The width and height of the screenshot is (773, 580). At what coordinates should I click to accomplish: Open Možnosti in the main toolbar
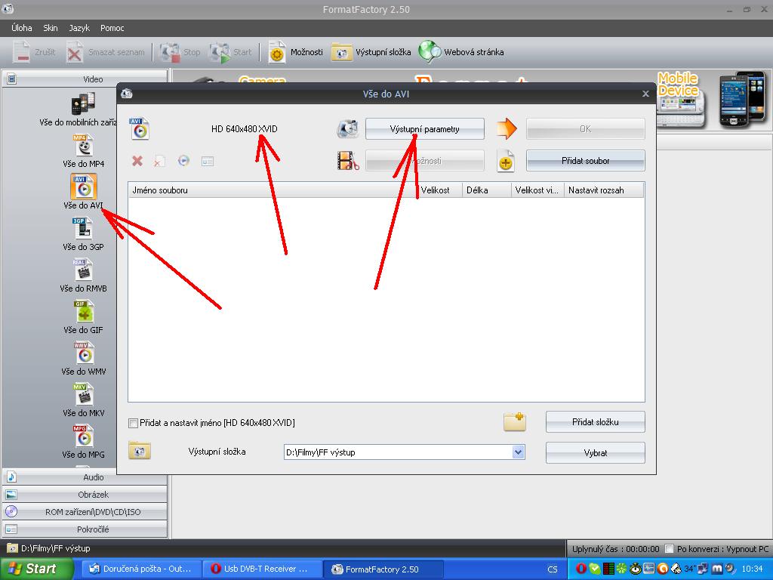[296, 52]
